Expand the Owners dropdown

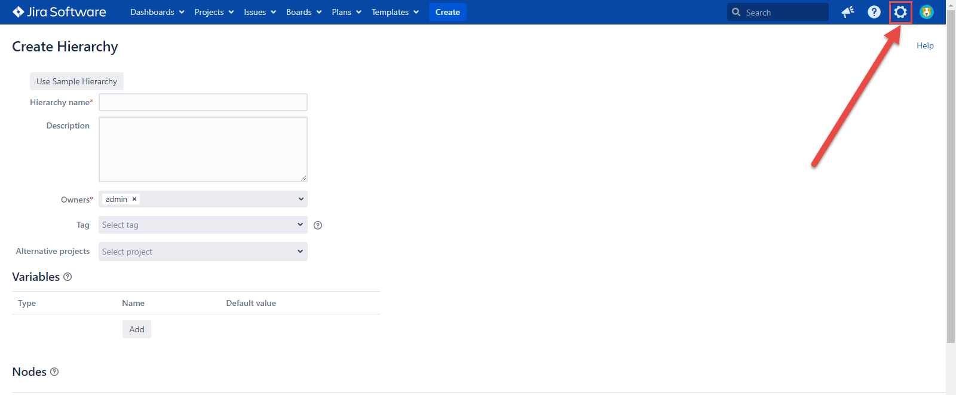pyautogui.click(x=301, y=199)
